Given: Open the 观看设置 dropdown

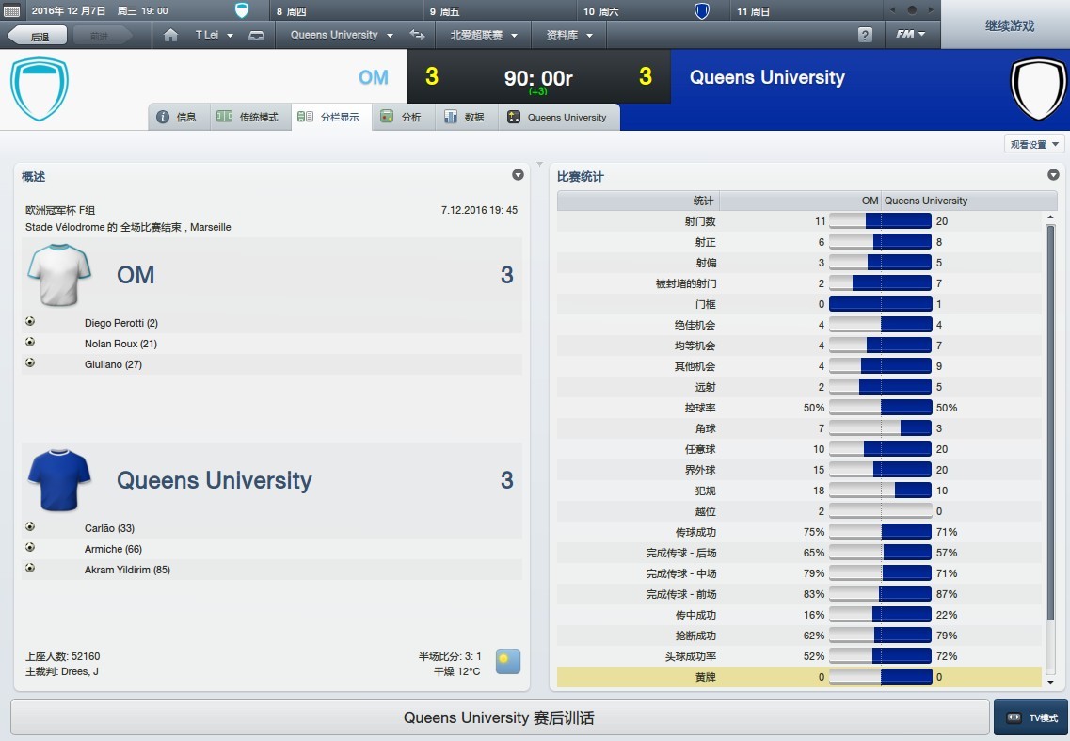Looking at the screenshot, I should click(x=1034, y=144).
